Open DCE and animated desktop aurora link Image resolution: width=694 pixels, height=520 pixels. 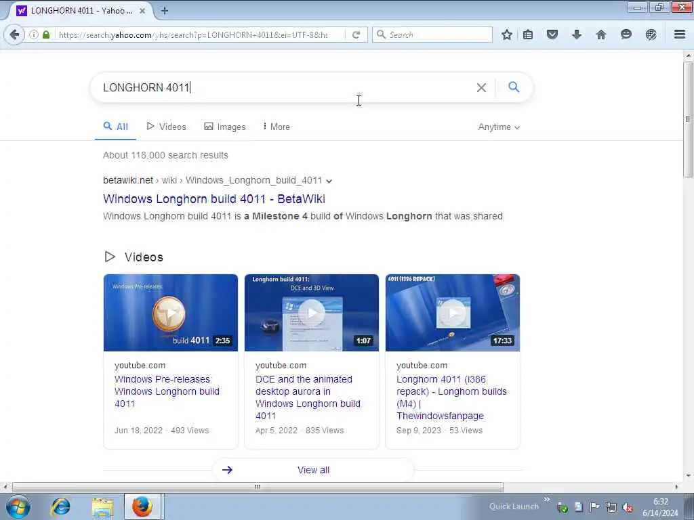click(308, 397)
